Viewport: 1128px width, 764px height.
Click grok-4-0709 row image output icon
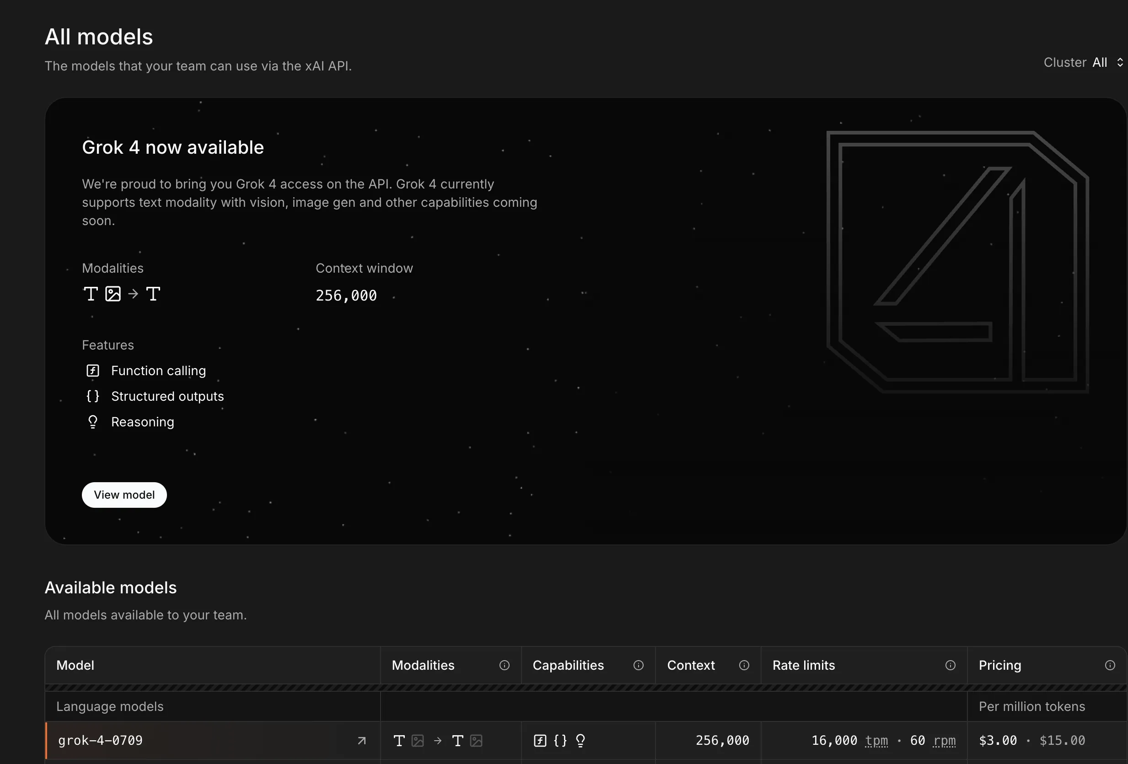click(477, 741)
